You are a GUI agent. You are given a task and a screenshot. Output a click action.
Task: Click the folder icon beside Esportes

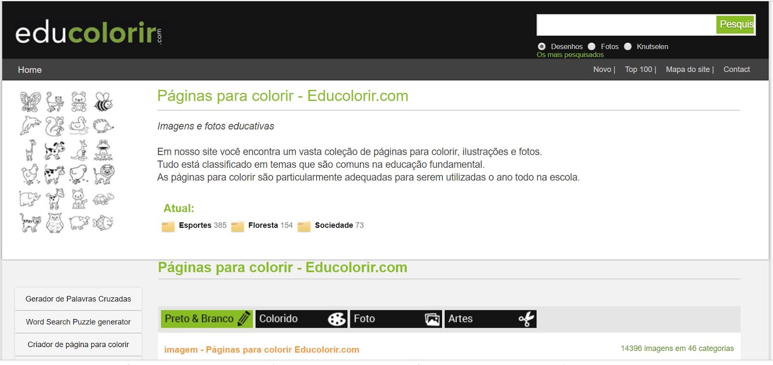pos(168,226)
